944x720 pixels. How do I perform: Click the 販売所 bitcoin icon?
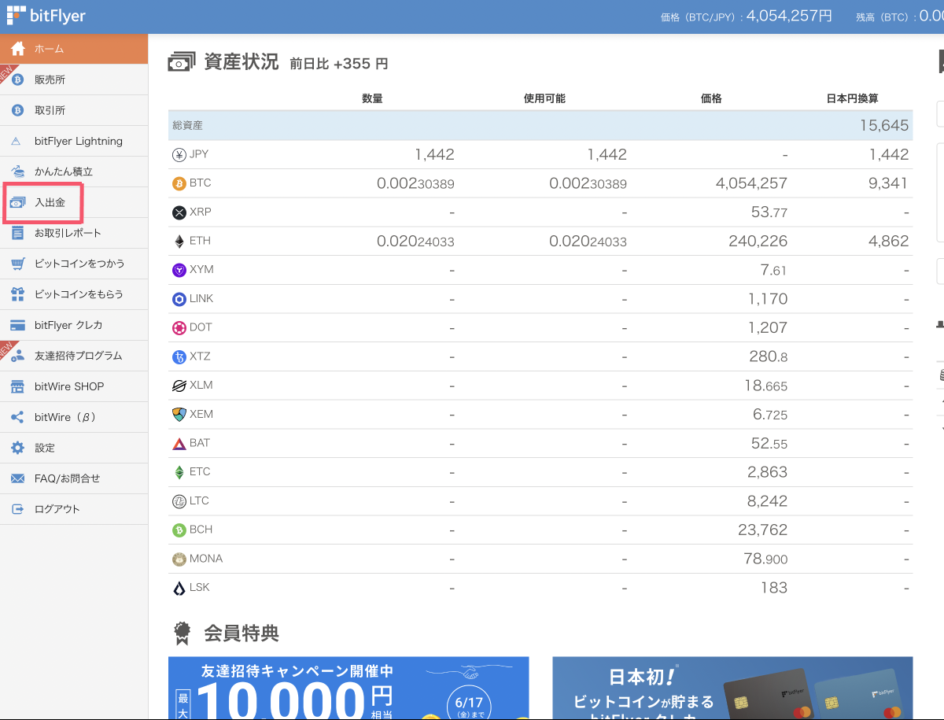point(17,79)
